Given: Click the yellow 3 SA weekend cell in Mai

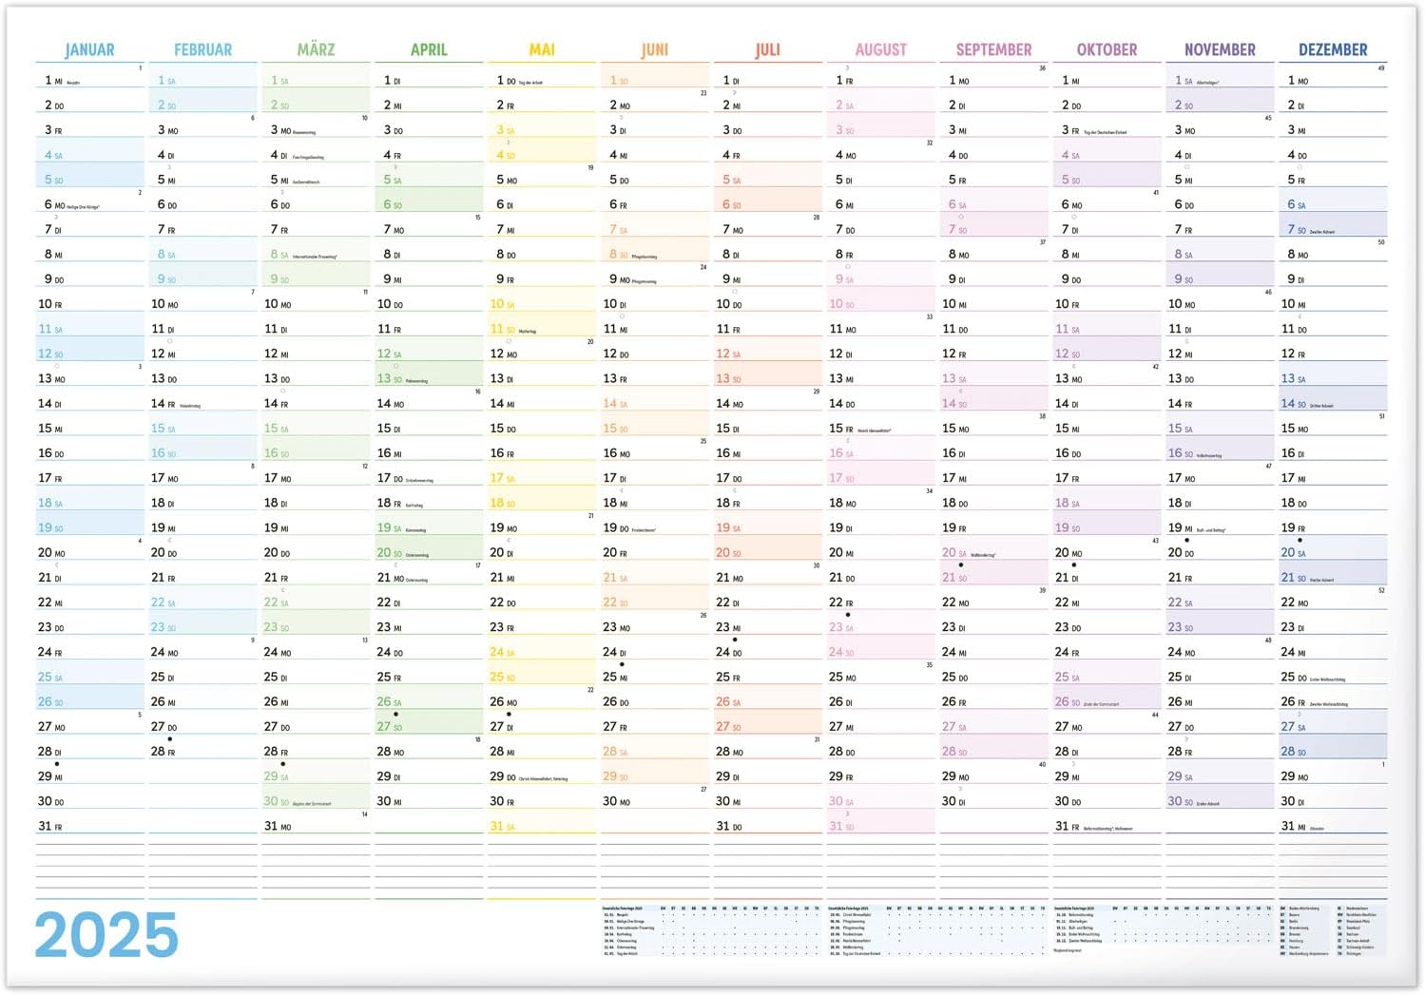Looking at the screenshot, I should pyautogui.click(x=541, y=130).
